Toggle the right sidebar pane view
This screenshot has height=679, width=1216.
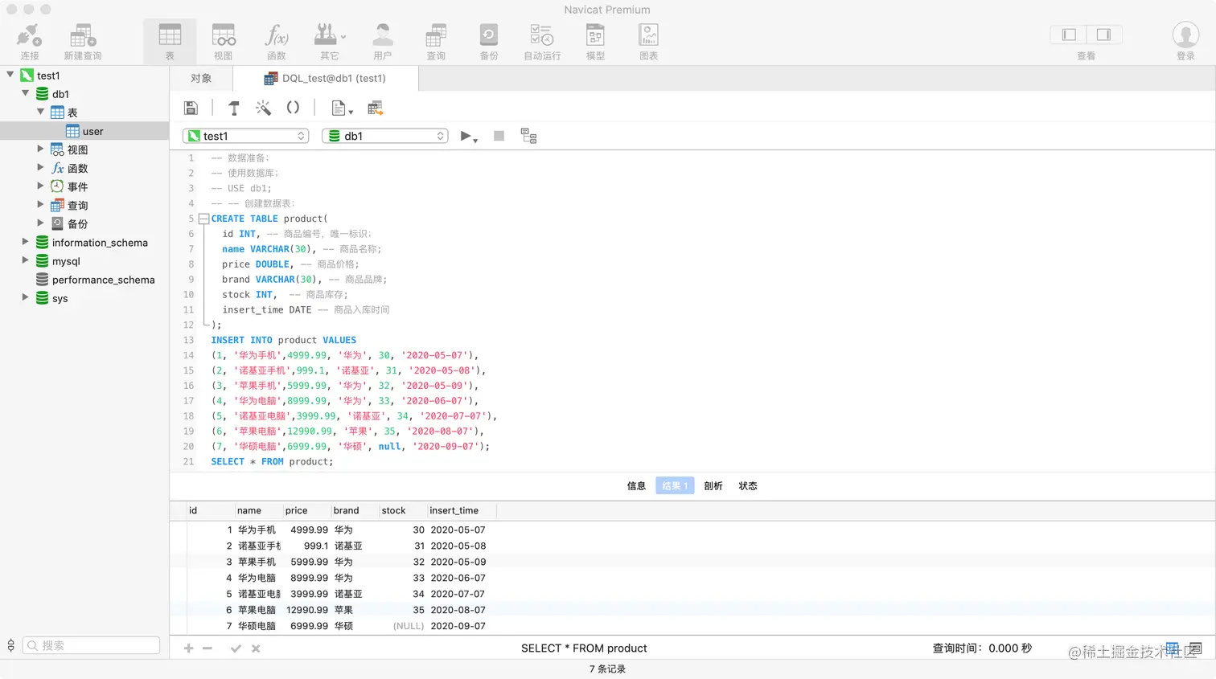click(x=1104, y=35)
